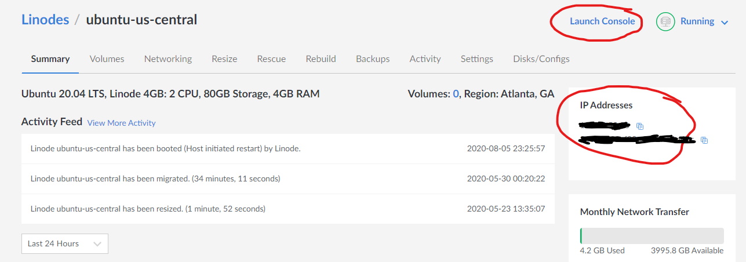Screen dimensions: 746x262
Task: Click the 3995.8 GB Available label
Action: (x=687, y=250)
